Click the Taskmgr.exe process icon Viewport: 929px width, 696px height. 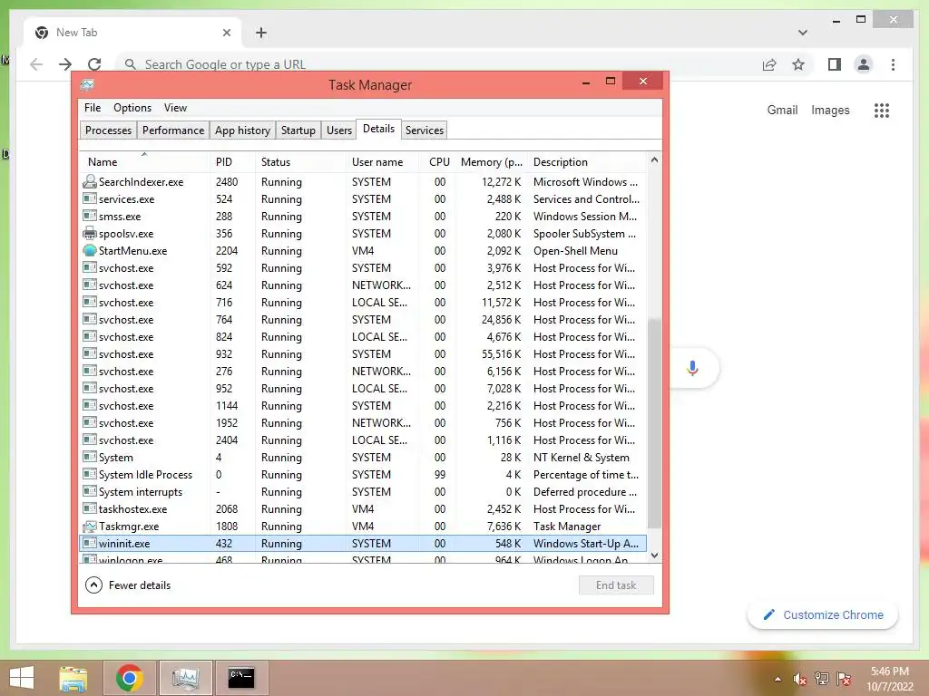pos(90,527)
